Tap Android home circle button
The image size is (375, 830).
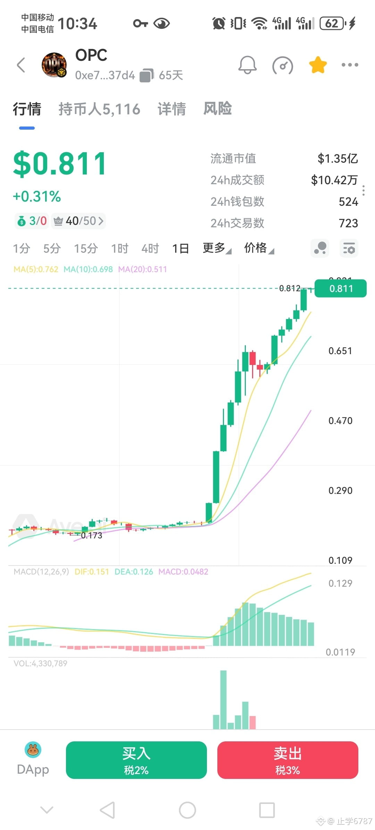[187, 810]
